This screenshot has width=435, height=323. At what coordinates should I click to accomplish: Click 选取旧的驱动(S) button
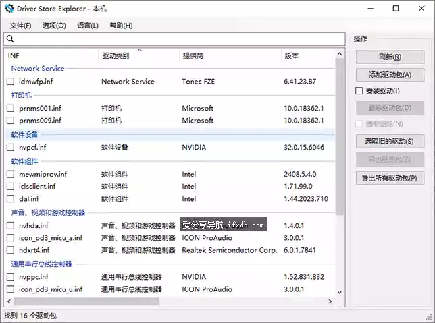point(390,142)
